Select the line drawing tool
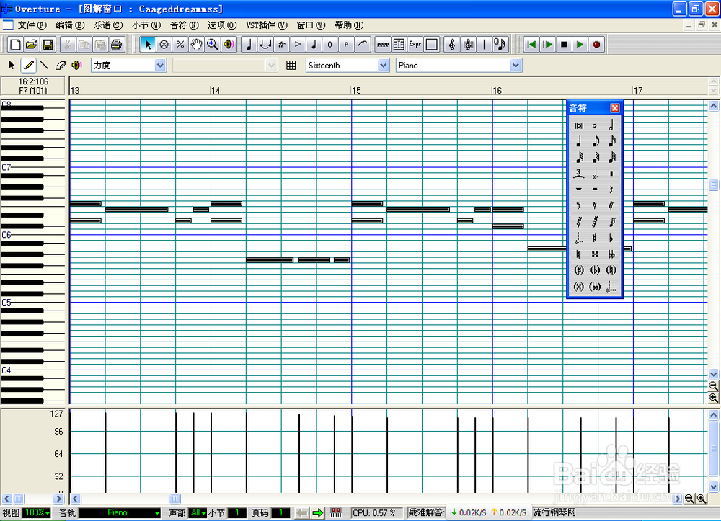Viewport: 721px width, 521px height. (x=44, y=66)
